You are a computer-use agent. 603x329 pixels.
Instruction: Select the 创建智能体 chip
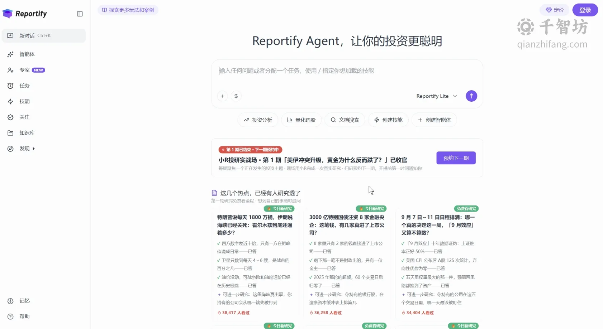click(x=434, y=120)
